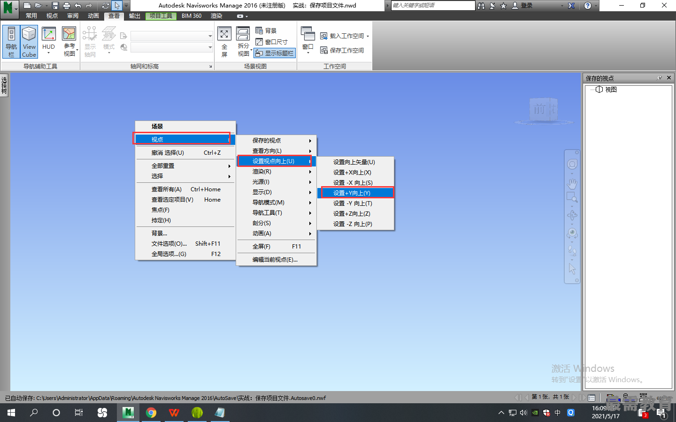Expand 查看方向(L) submenu entry

pos(277,151)
